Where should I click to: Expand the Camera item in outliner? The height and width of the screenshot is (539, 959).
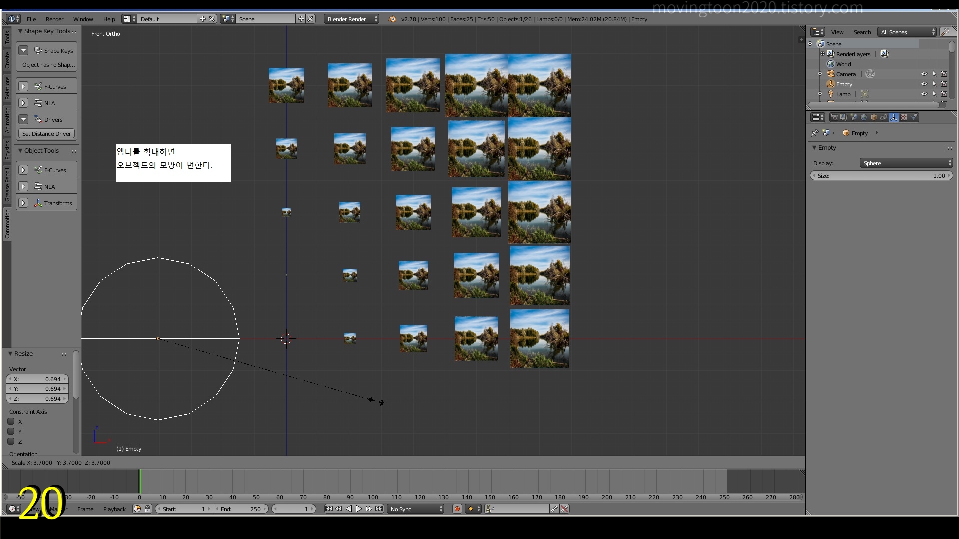tap(820, 74)
